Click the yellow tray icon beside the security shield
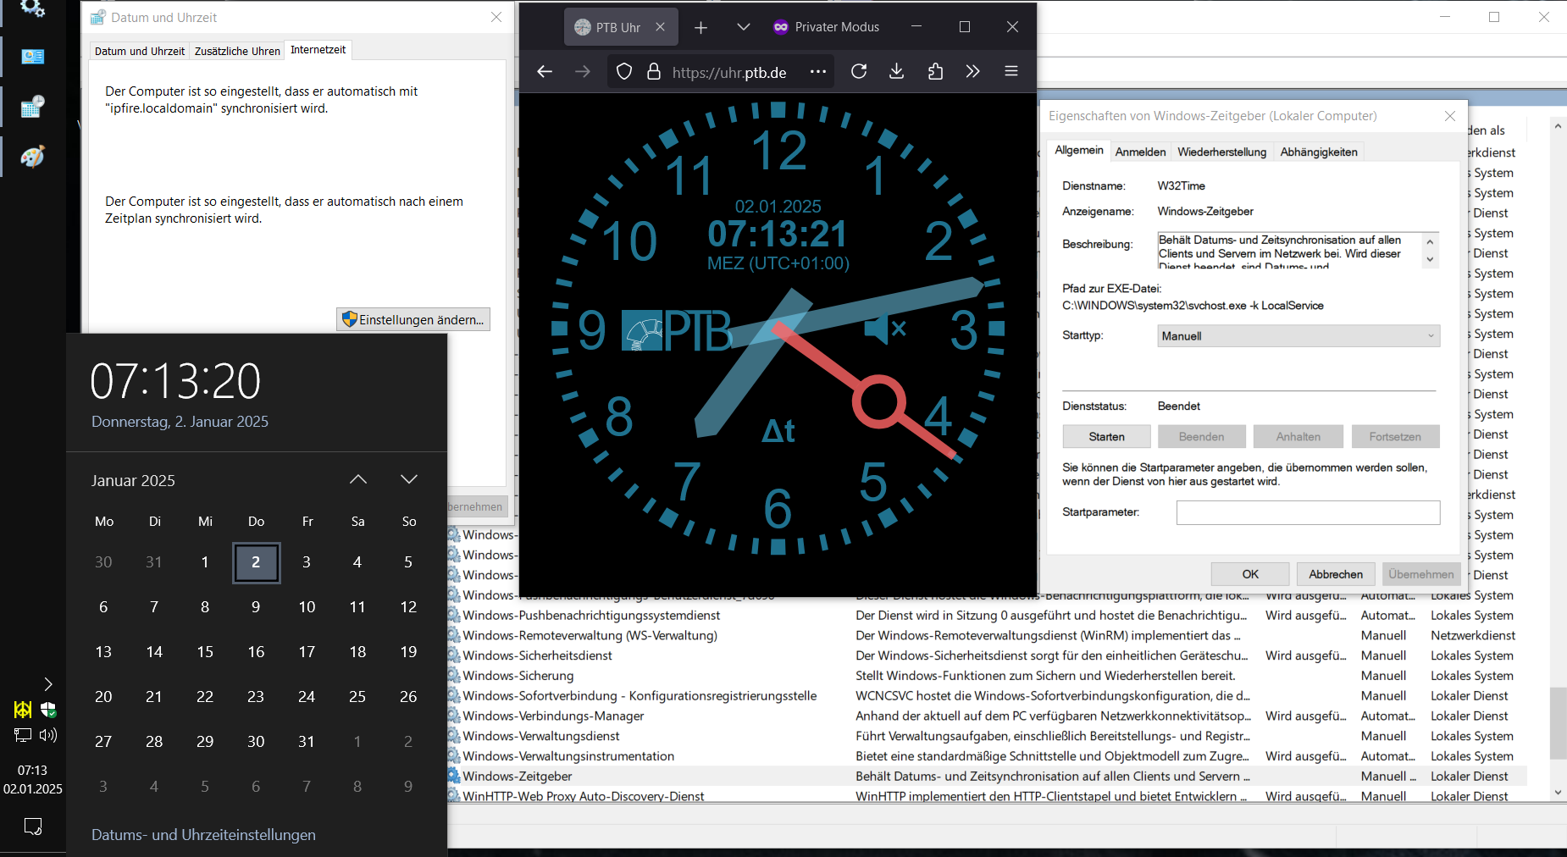The height and width of the screenshot is (857, 1567). 23,710
